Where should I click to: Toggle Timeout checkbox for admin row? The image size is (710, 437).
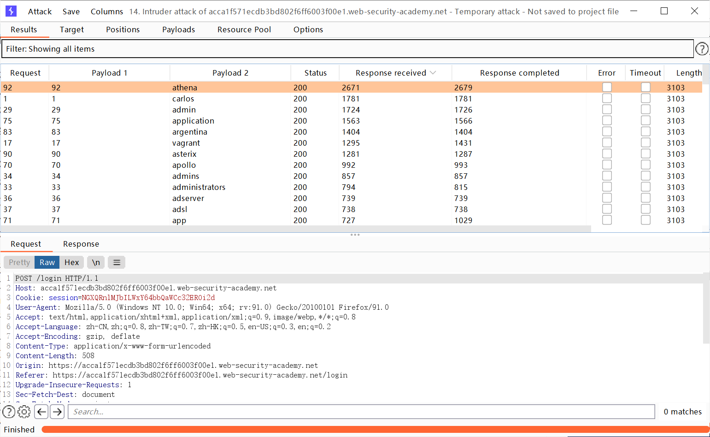tap(645, 109)
